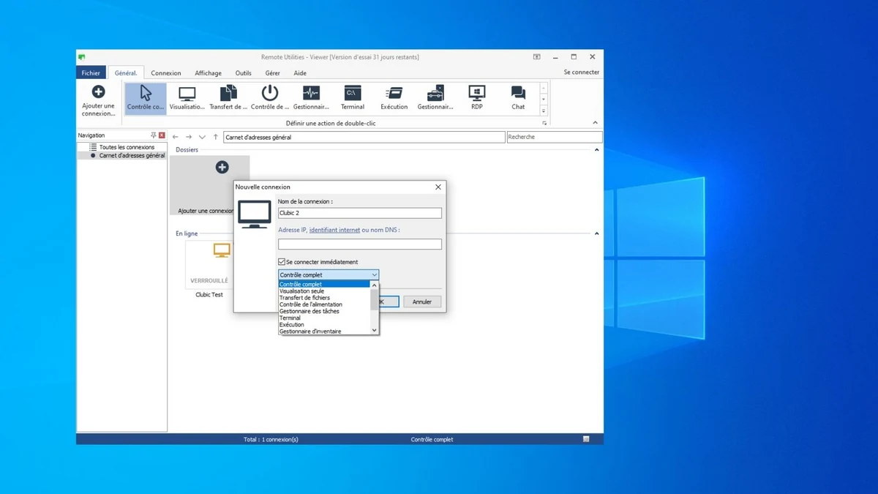Open the history chevron beside navigation arrows

203,137
